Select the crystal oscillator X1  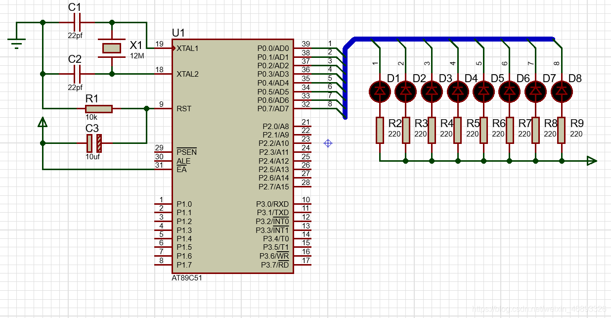(111, 48)
